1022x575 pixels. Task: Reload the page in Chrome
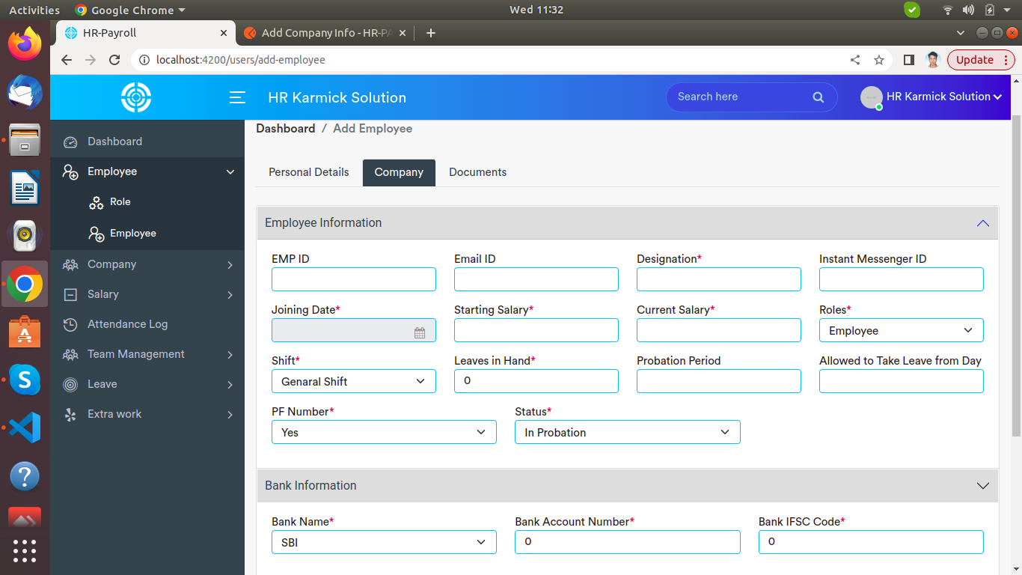[114, 60]
